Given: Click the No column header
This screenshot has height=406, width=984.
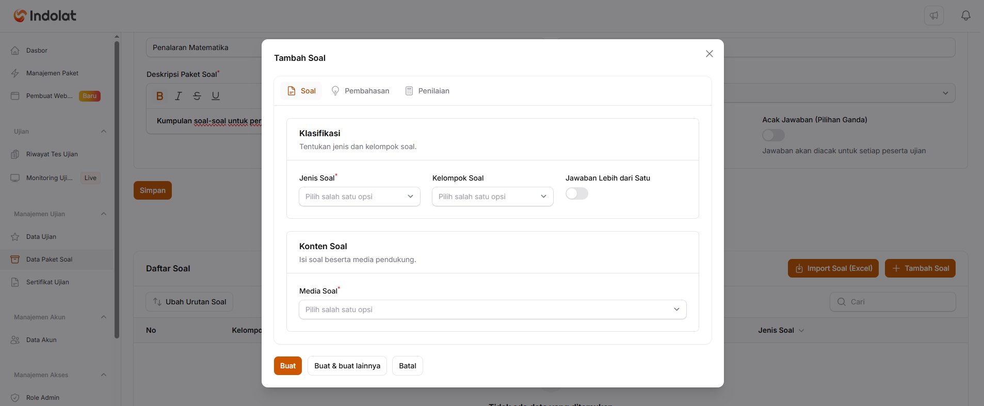Looking at the screenshot, I should [x=151, y=330].
